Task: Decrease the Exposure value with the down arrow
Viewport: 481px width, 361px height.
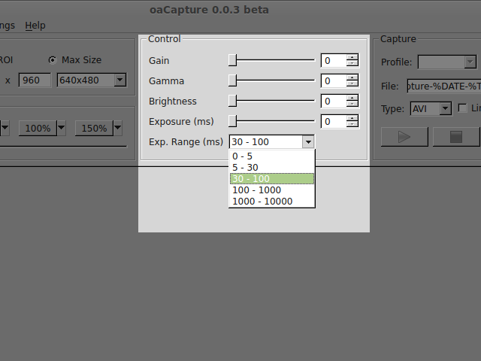Action: click(x=352, y=124)
